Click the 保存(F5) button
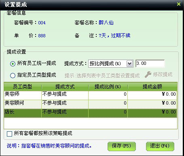This screenshot has width=184, height=156. coord(121,146)
